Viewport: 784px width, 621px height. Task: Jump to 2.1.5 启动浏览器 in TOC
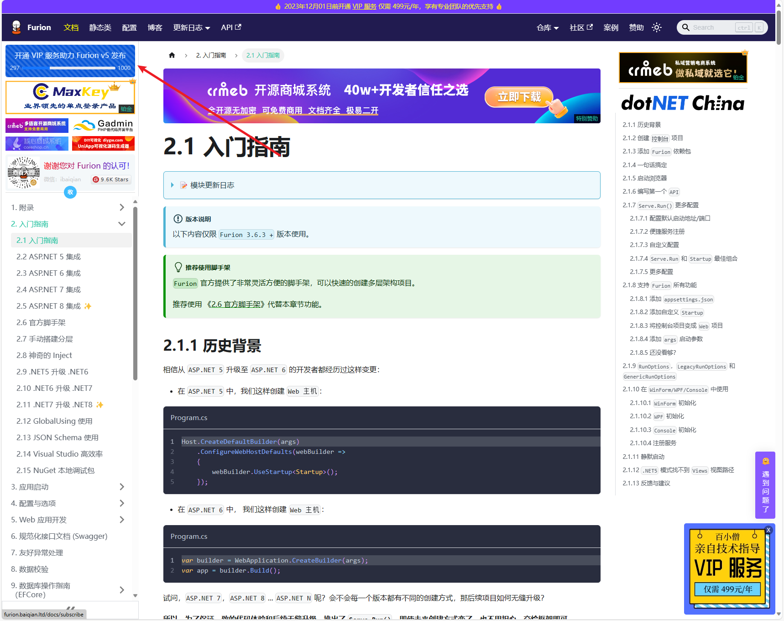[x=645, y=178]
